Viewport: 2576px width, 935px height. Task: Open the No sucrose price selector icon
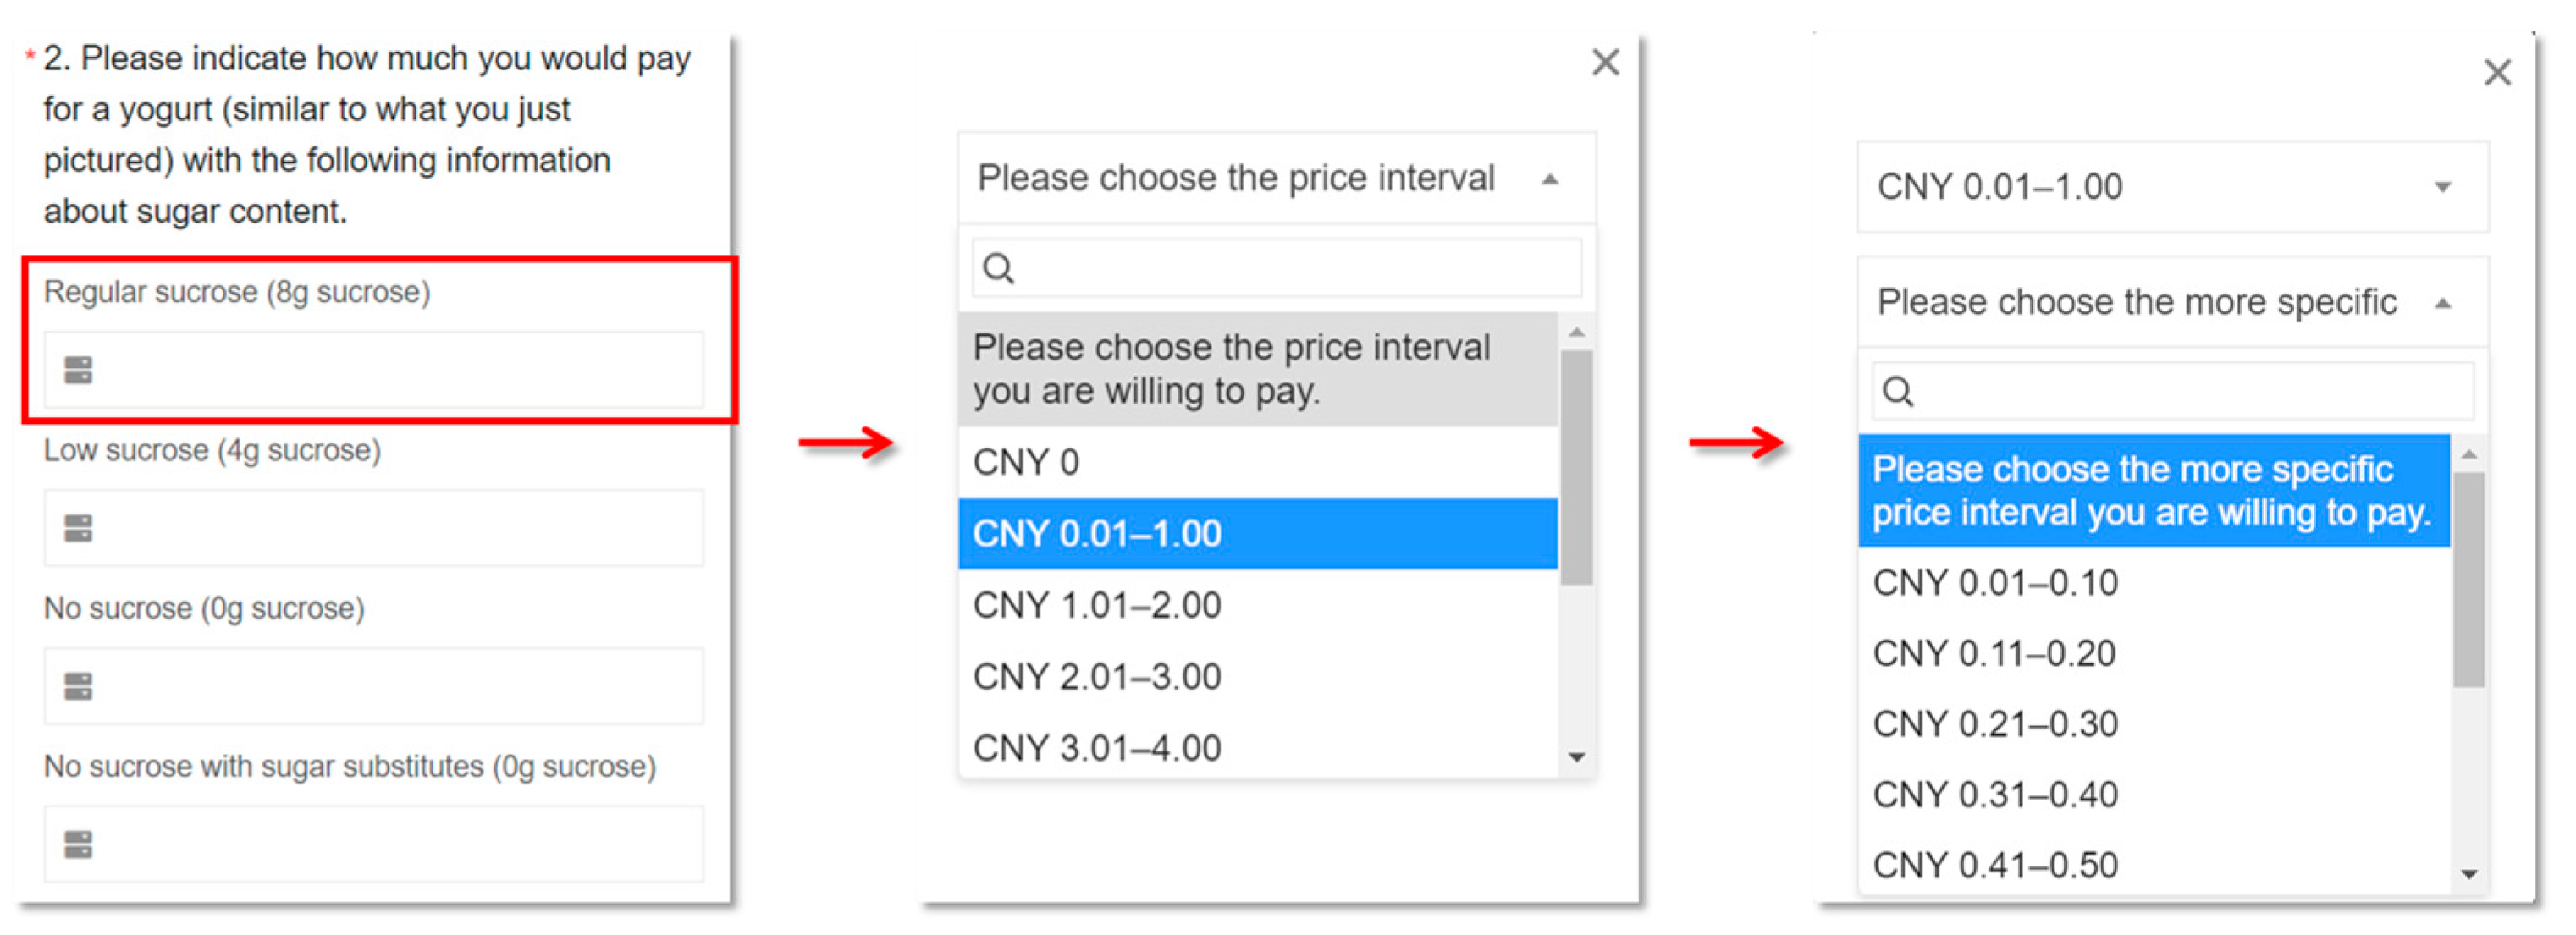(x=78, y=686)
